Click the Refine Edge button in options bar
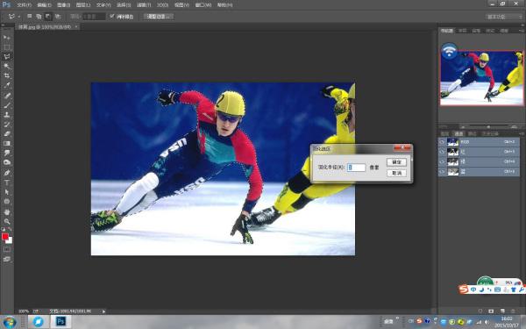 tap(159, 17)
